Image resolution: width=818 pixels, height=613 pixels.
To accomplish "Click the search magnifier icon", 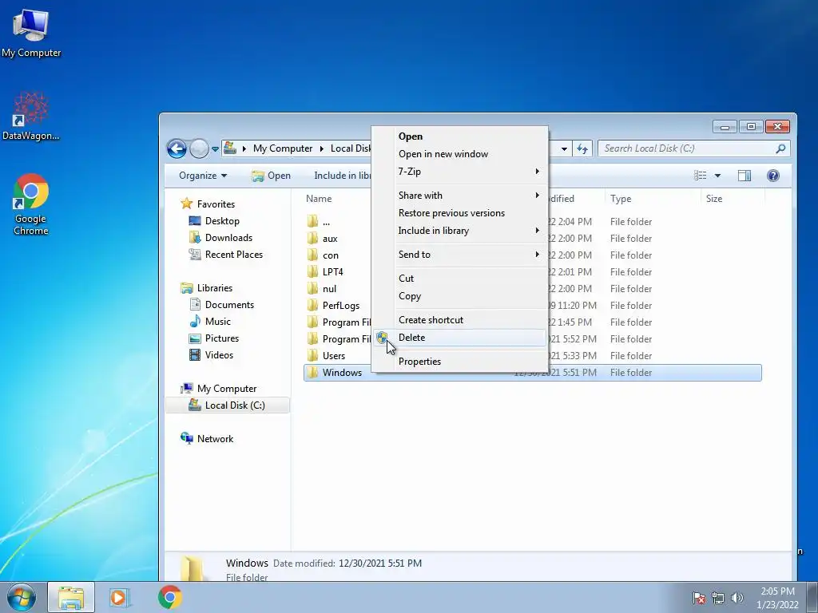I will click(x=780, y=148).
